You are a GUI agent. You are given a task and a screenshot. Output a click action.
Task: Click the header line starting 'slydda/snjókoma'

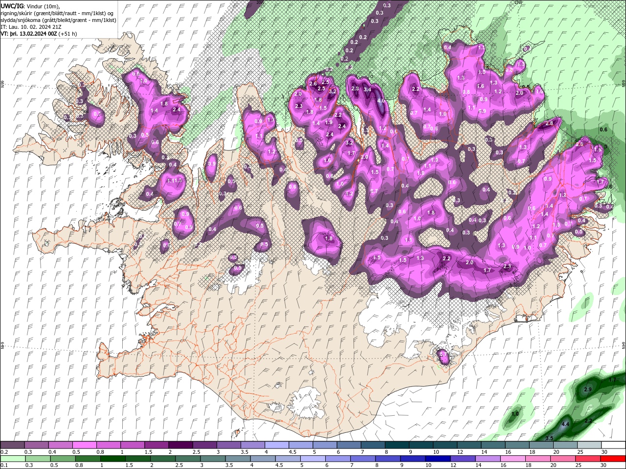click(58, 20)
